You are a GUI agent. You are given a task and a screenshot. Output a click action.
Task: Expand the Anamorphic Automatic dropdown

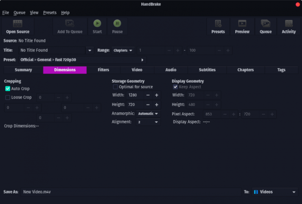click(x=148, y=114)
